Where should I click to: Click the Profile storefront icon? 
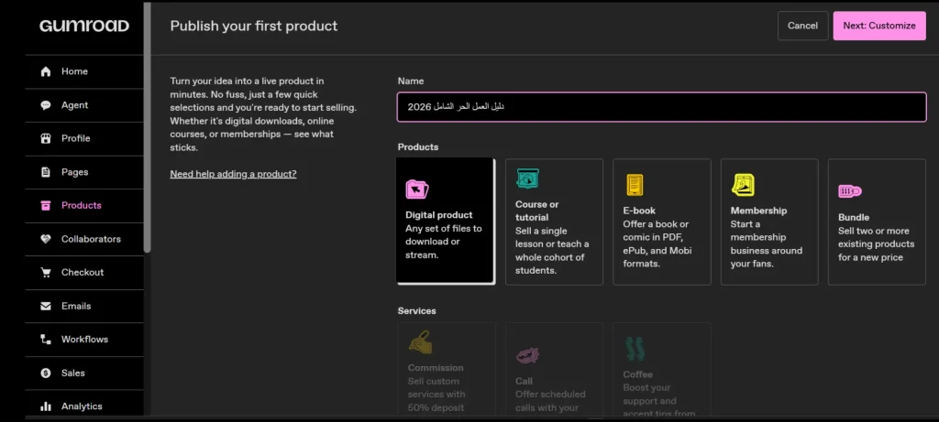(x=46, y=138)
